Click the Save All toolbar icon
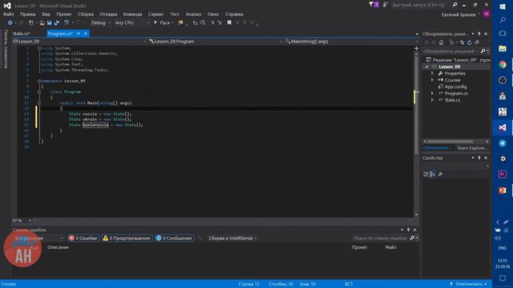The image size is (513, 288). [x=57, y=23]
